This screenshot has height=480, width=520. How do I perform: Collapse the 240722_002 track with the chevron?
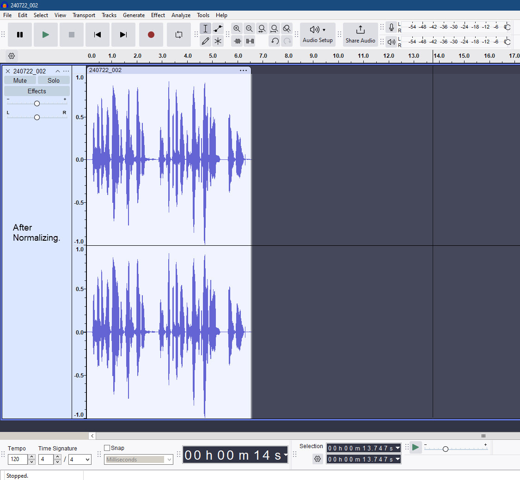point(58,71)
